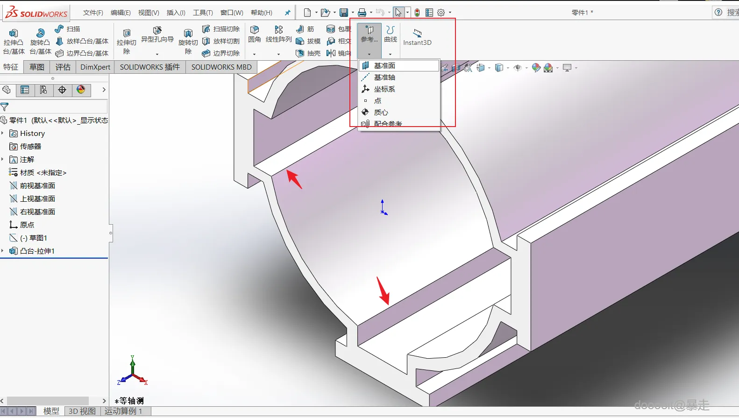
Task: Switch to the 评估 evaluate tab
Action: point(63,67)
